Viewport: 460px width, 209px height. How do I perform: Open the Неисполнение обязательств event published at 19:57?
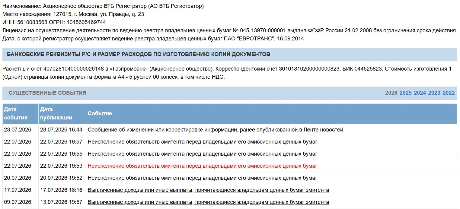[202, 142]
